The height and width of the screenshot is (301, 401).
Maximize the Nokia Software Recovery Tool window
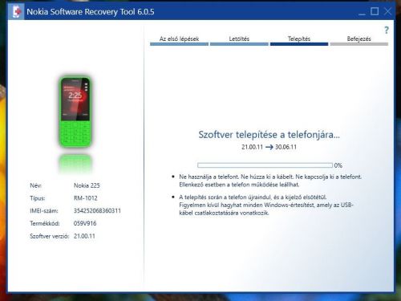click(375, 11)
